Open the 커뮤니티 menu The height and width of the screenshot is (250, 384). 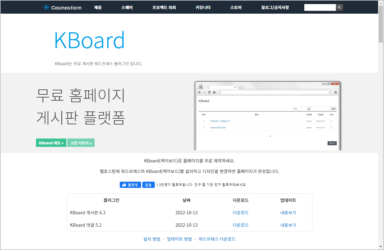click(x=203, y=7)
